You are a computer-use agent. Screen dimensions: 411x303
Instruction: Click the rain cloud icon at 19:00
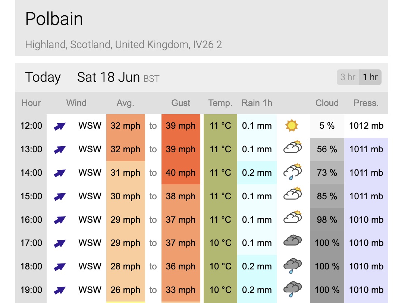(292, 289)
